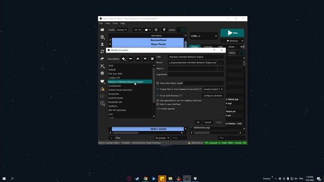Open the executable selector dropdown left of Run
Image resolution: width=324 pixels, height=182 pixels.
[x=204, y=36]
